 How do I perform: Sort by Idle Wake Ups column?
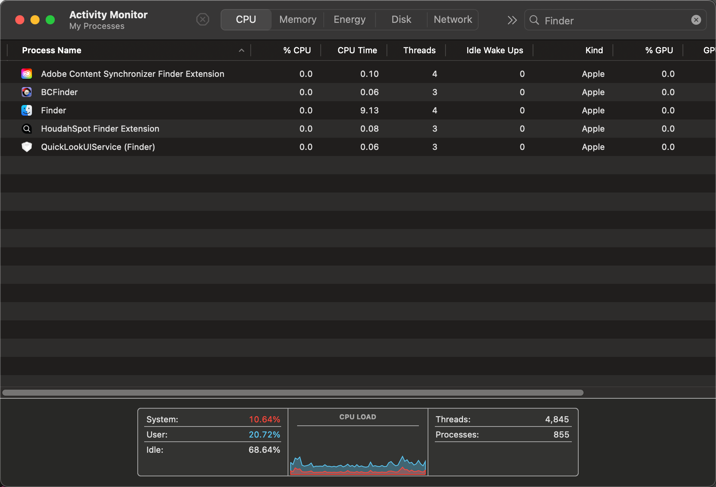pos(494,50)
